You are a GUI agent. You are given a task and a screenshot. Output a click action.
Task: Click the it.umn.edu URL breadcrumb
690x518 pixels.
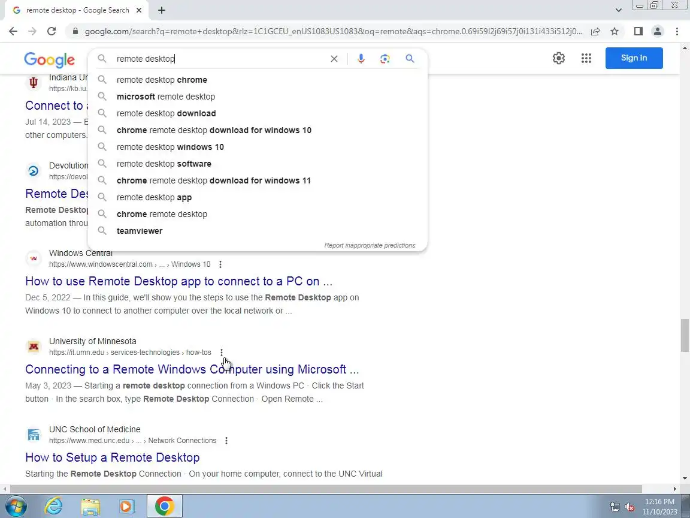click(130, 353)
